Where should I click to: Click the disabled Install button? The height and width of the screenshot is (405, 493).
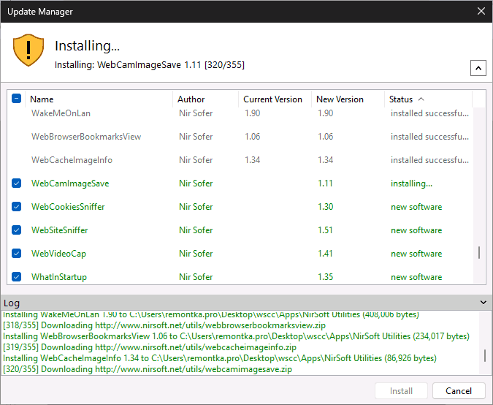401,391
